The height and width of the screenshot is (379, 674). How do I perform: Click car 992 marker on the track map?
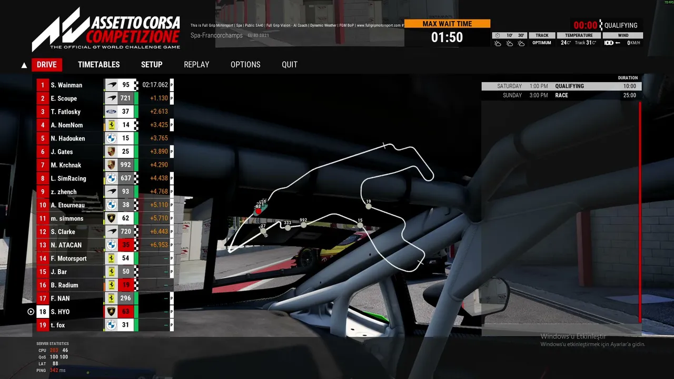coord(303,225)
